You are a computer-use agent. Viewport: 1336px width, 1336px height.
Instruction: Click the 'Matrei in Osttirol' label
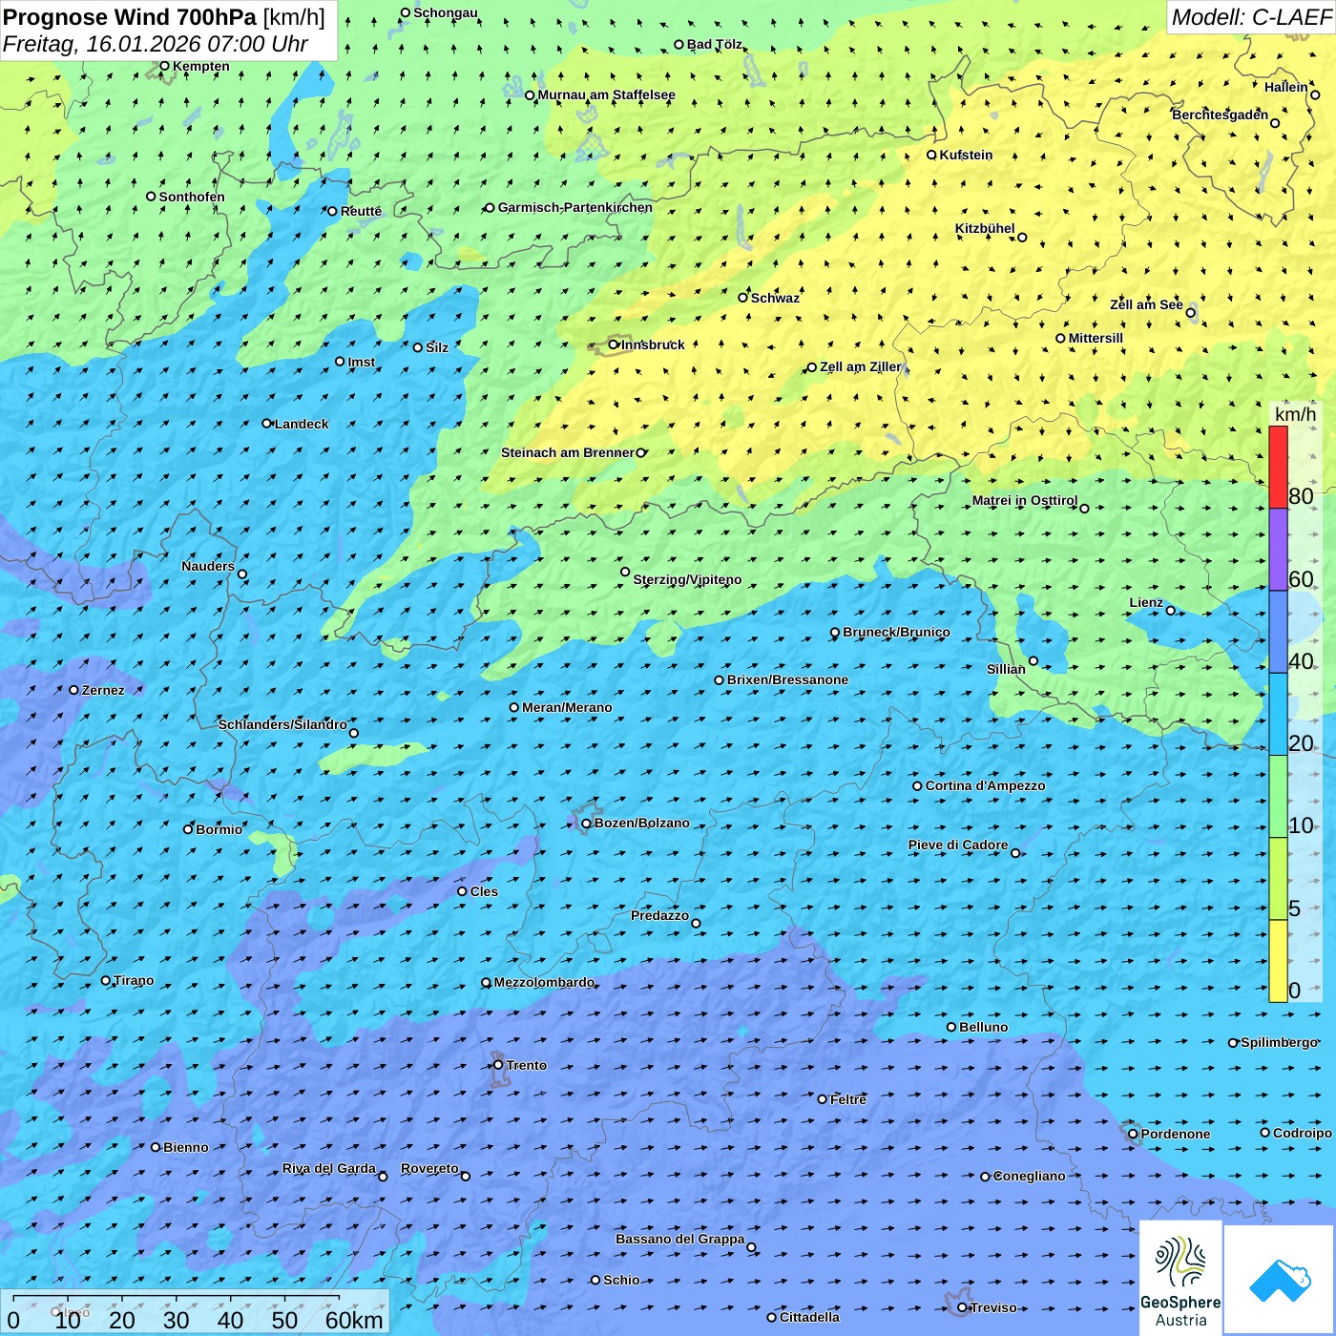1024,500
